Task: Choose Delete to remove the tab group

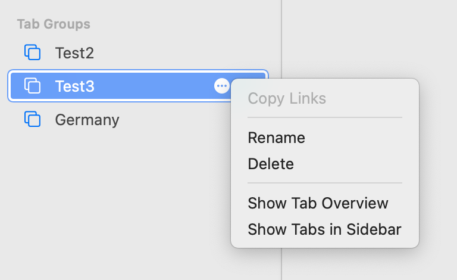Action: tap(271, 163)
